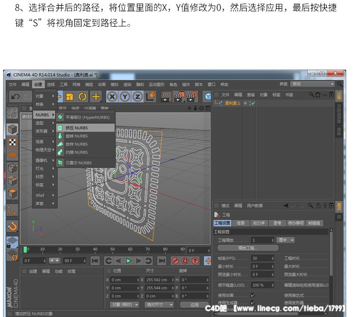Open the 选择 menu

pos(51,84)
